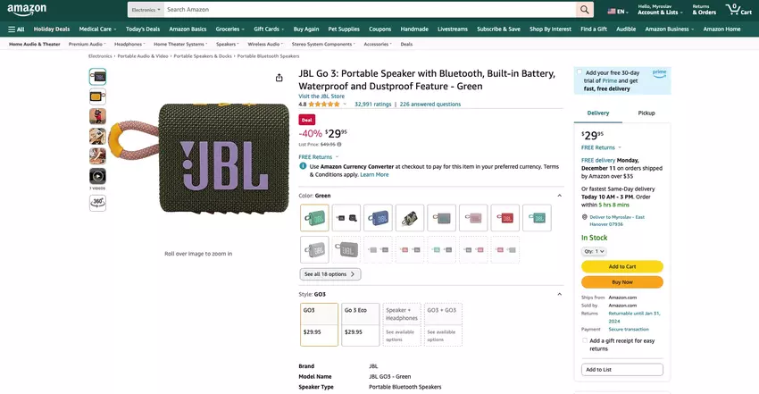Select the Go 3 Eco style option
The image size is (759, 394).
360,324
